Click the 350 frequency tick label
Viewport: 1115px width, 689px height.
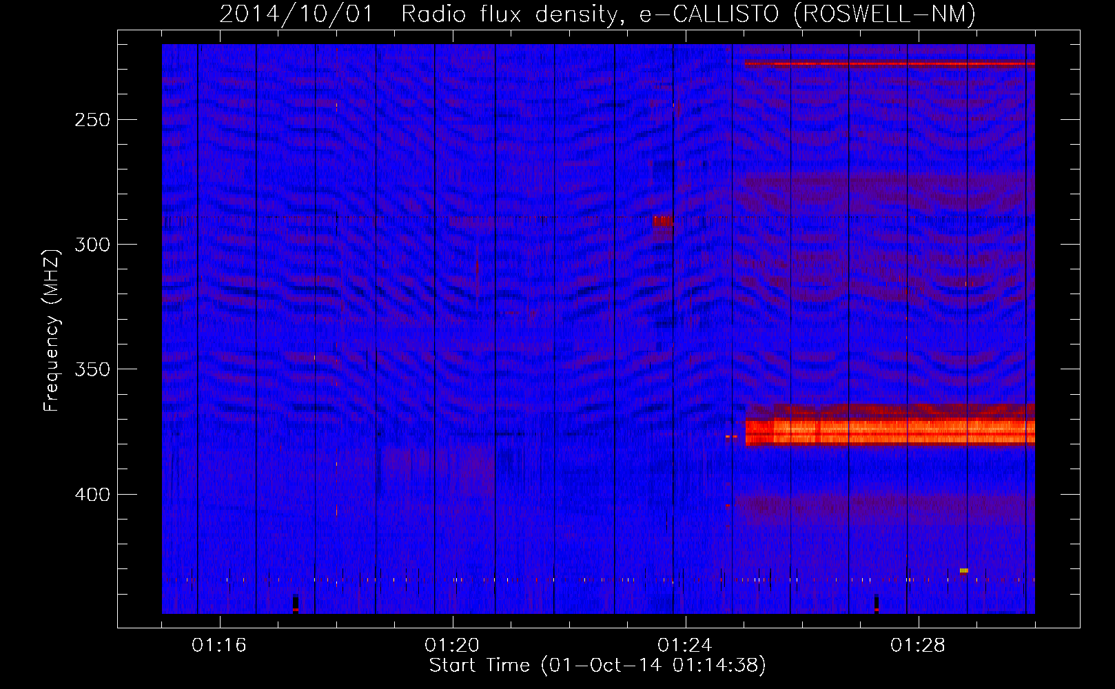pyautogui.click(x=92, y=369)
